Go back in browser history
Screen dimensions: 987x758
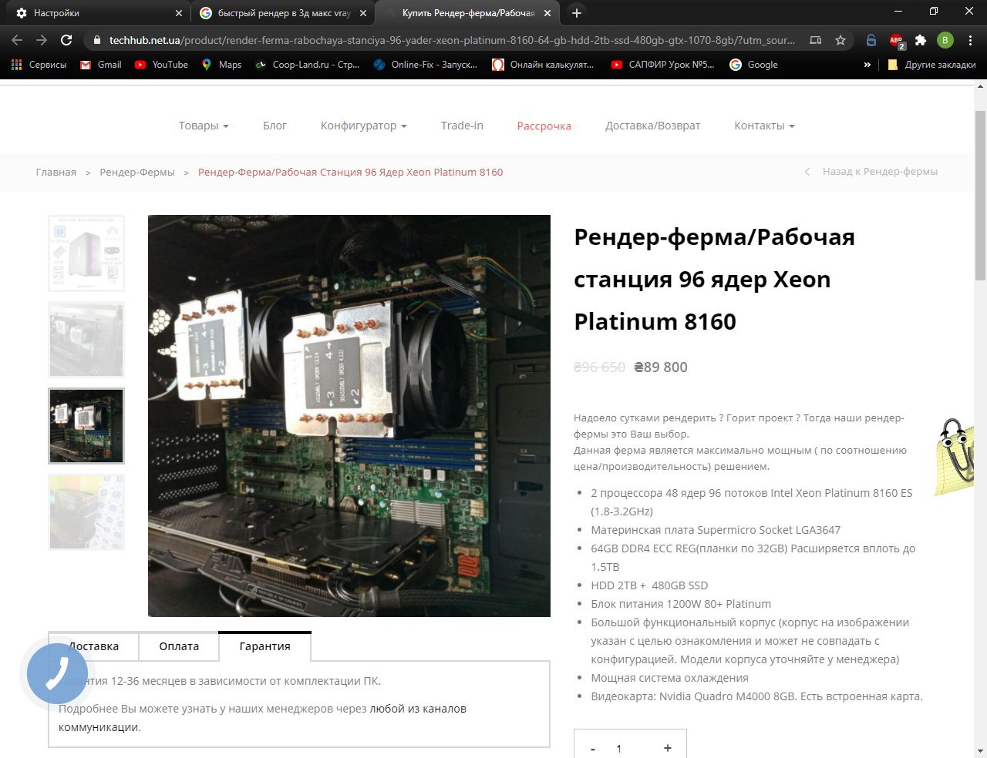coord(17,40)
